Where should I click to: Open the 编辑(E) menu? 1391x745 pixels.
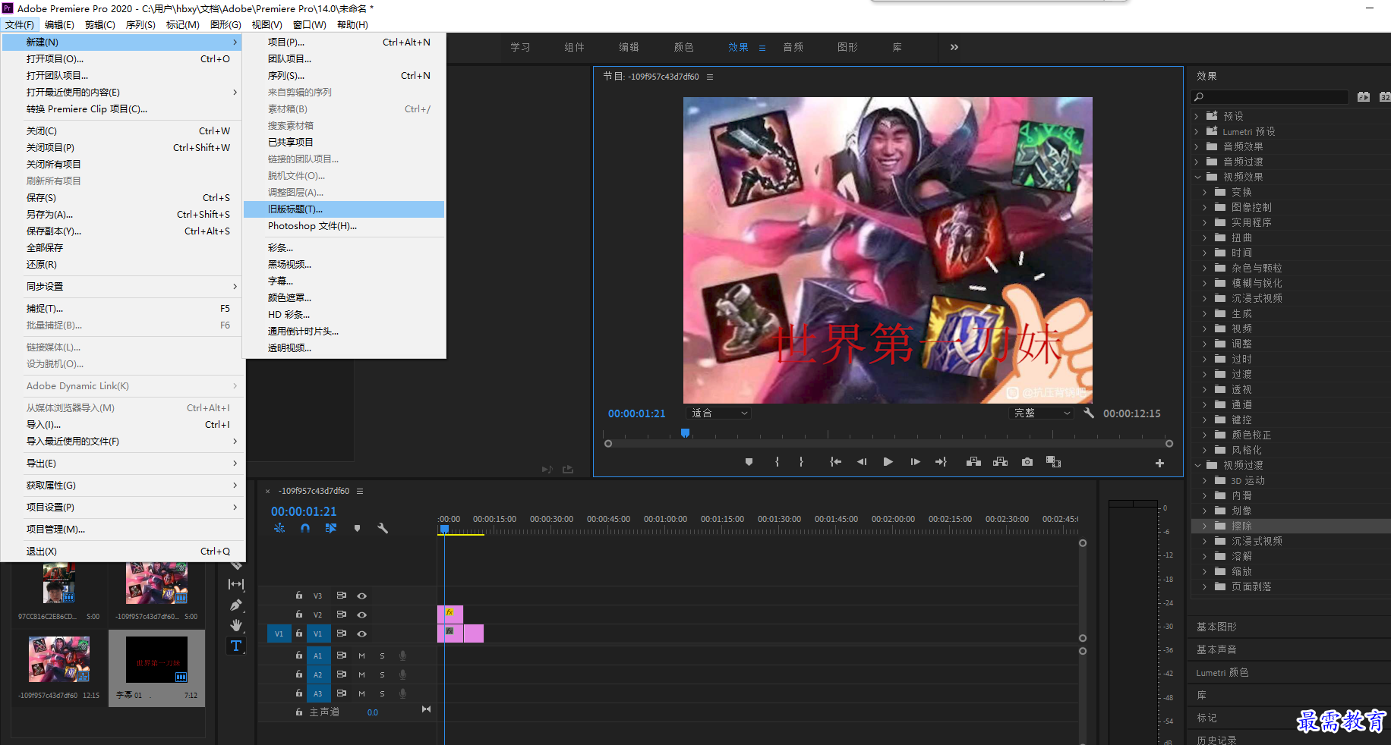[59, 25]
